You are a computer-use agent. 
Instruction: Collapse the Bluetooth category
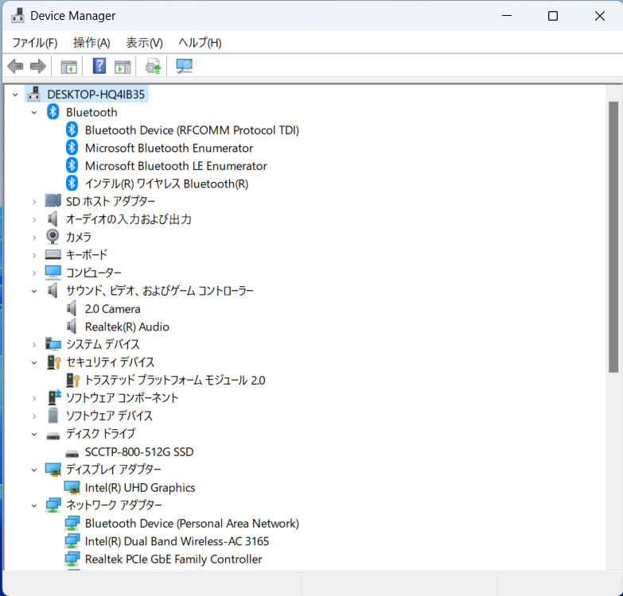pyautogui.click(x=34, y=112)
